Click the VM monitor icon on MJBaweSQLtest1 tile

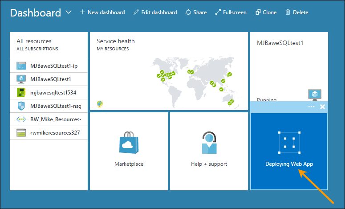point(315,95)
